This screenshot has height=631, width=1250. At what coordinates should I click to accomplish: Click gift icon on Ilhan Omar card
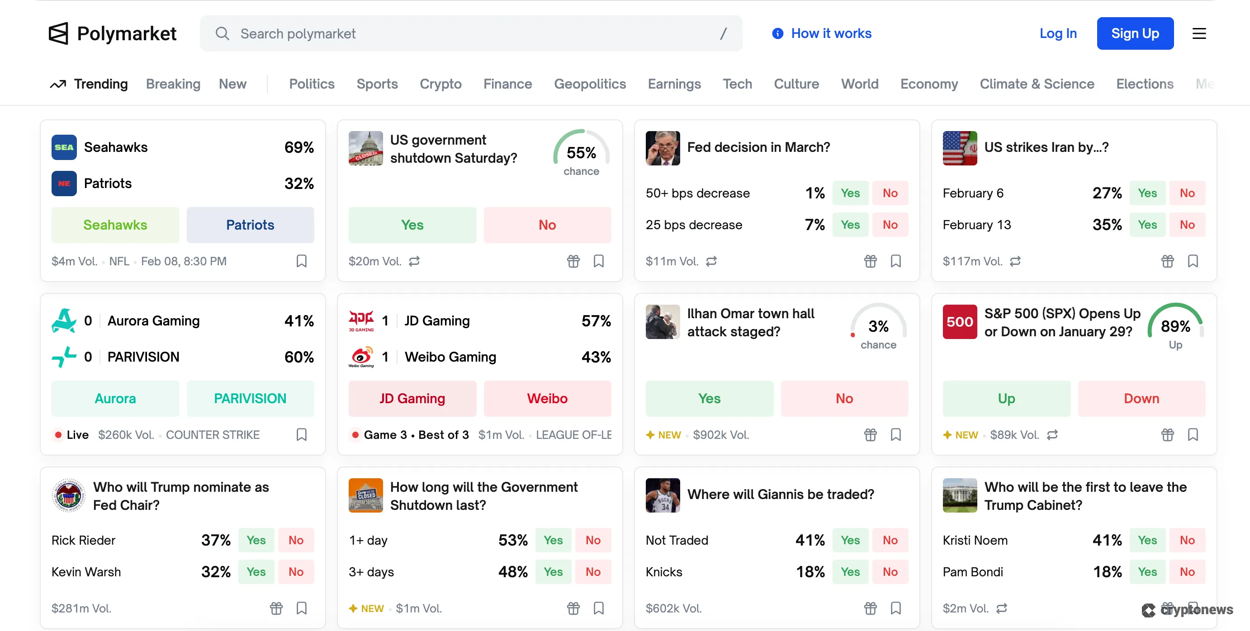click(870, 434)
